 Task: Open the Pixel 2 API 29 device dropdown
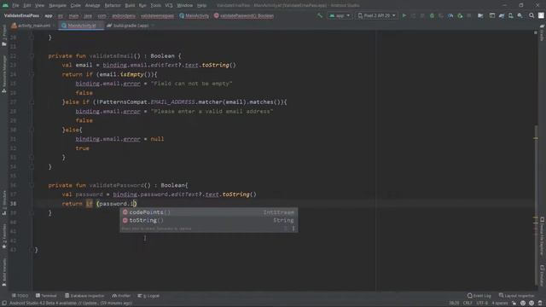[x=376, y=15]
